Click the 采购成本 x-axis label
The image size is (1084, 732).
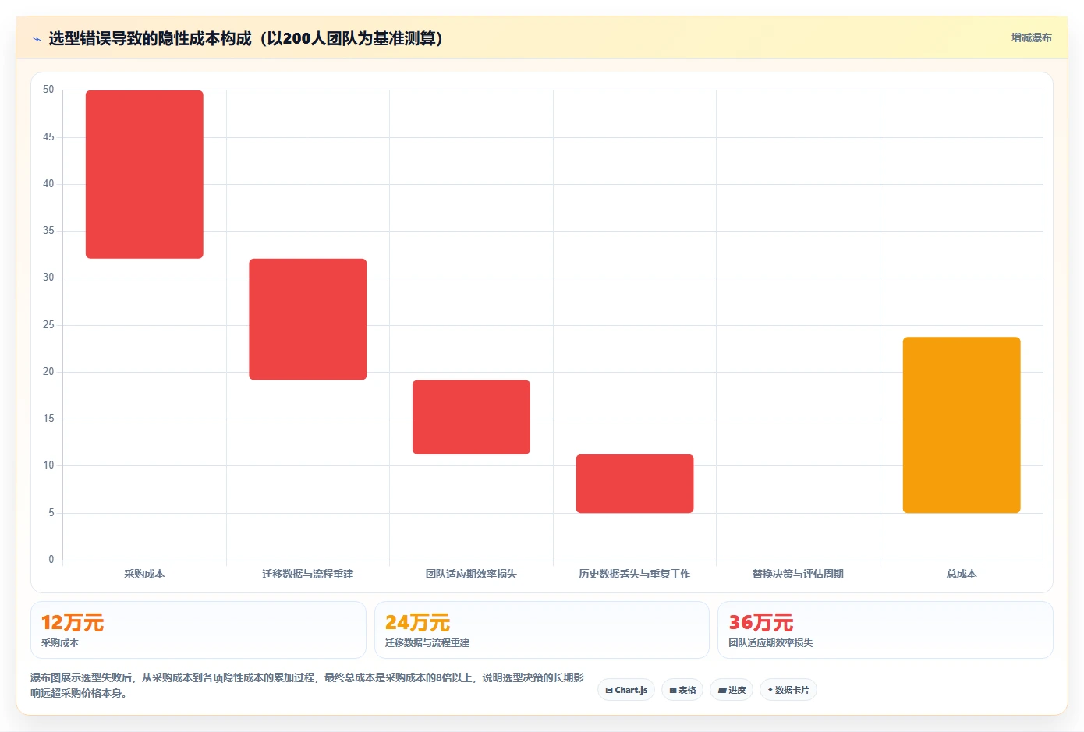[x=144, y=574]
